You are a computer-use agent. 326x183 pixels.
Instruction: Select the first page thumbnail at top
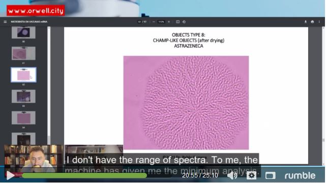(x=23, y=32)
